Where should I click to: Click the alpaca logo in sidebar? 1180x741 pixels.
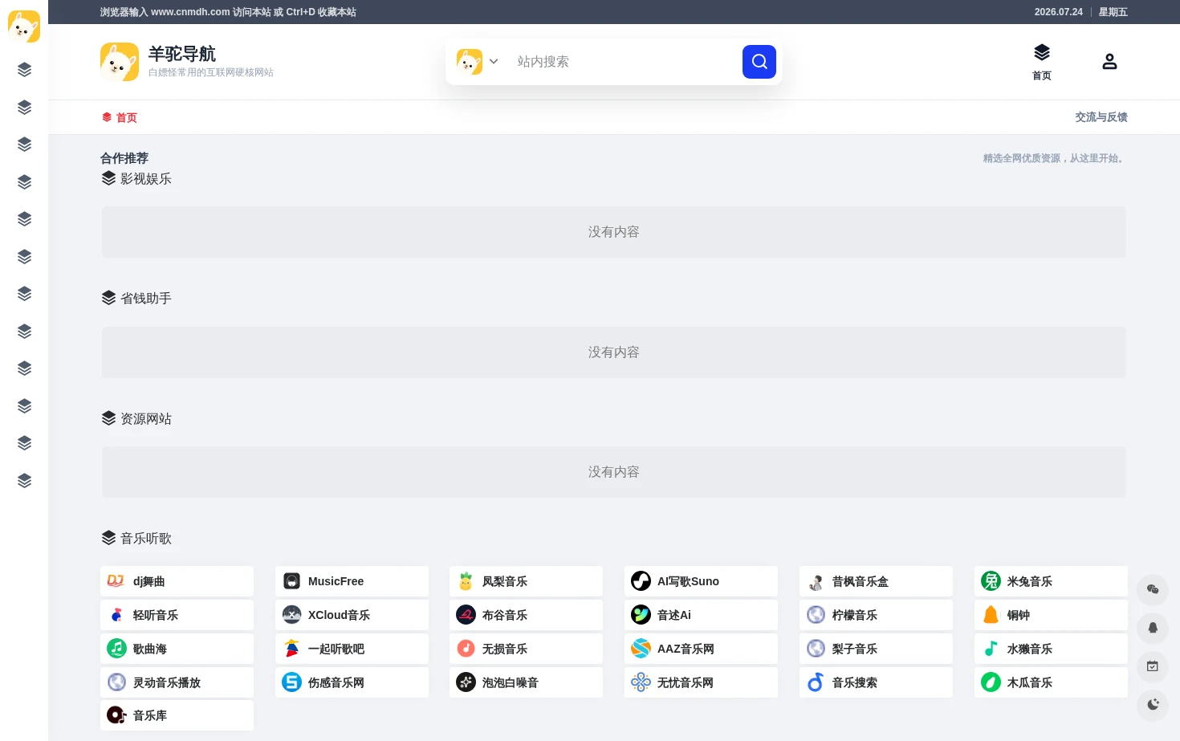pos(24,26)
